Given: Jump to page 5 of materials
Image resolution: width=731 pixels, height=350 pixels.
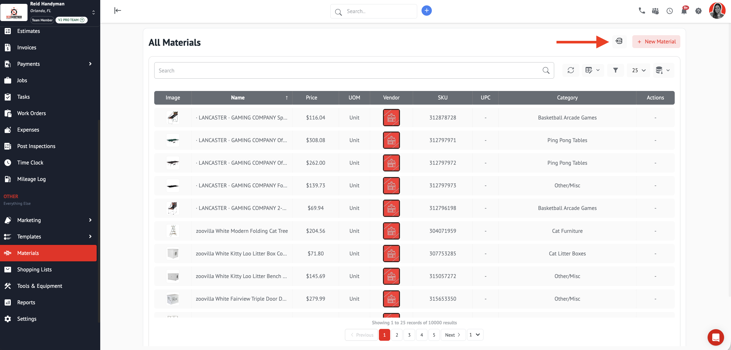Looking at the screenshot, I should [x=434, y=335].
